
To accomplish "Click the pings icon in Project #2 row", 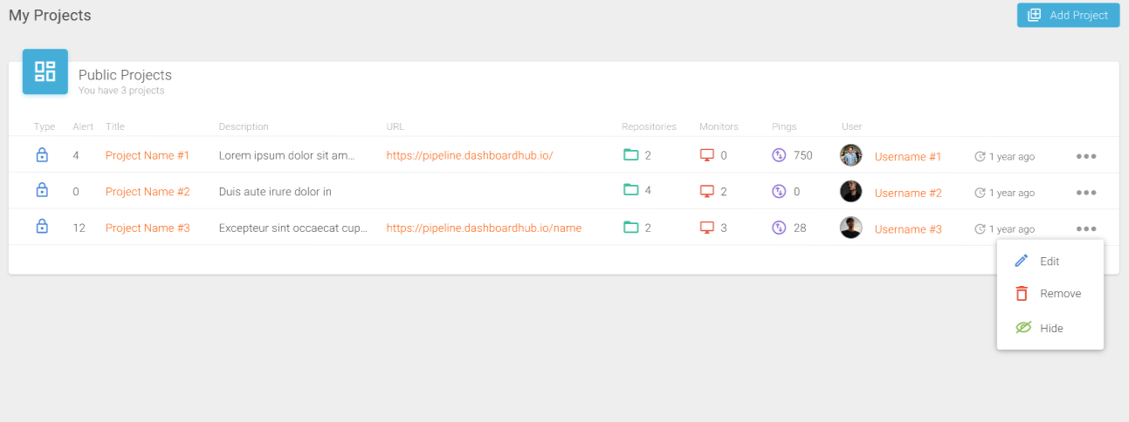I will click(780, 191).
